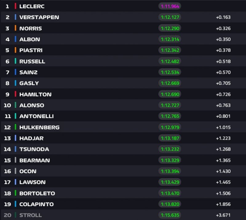
Task: Click position number 10 next to Alonso
Action: 7,105
